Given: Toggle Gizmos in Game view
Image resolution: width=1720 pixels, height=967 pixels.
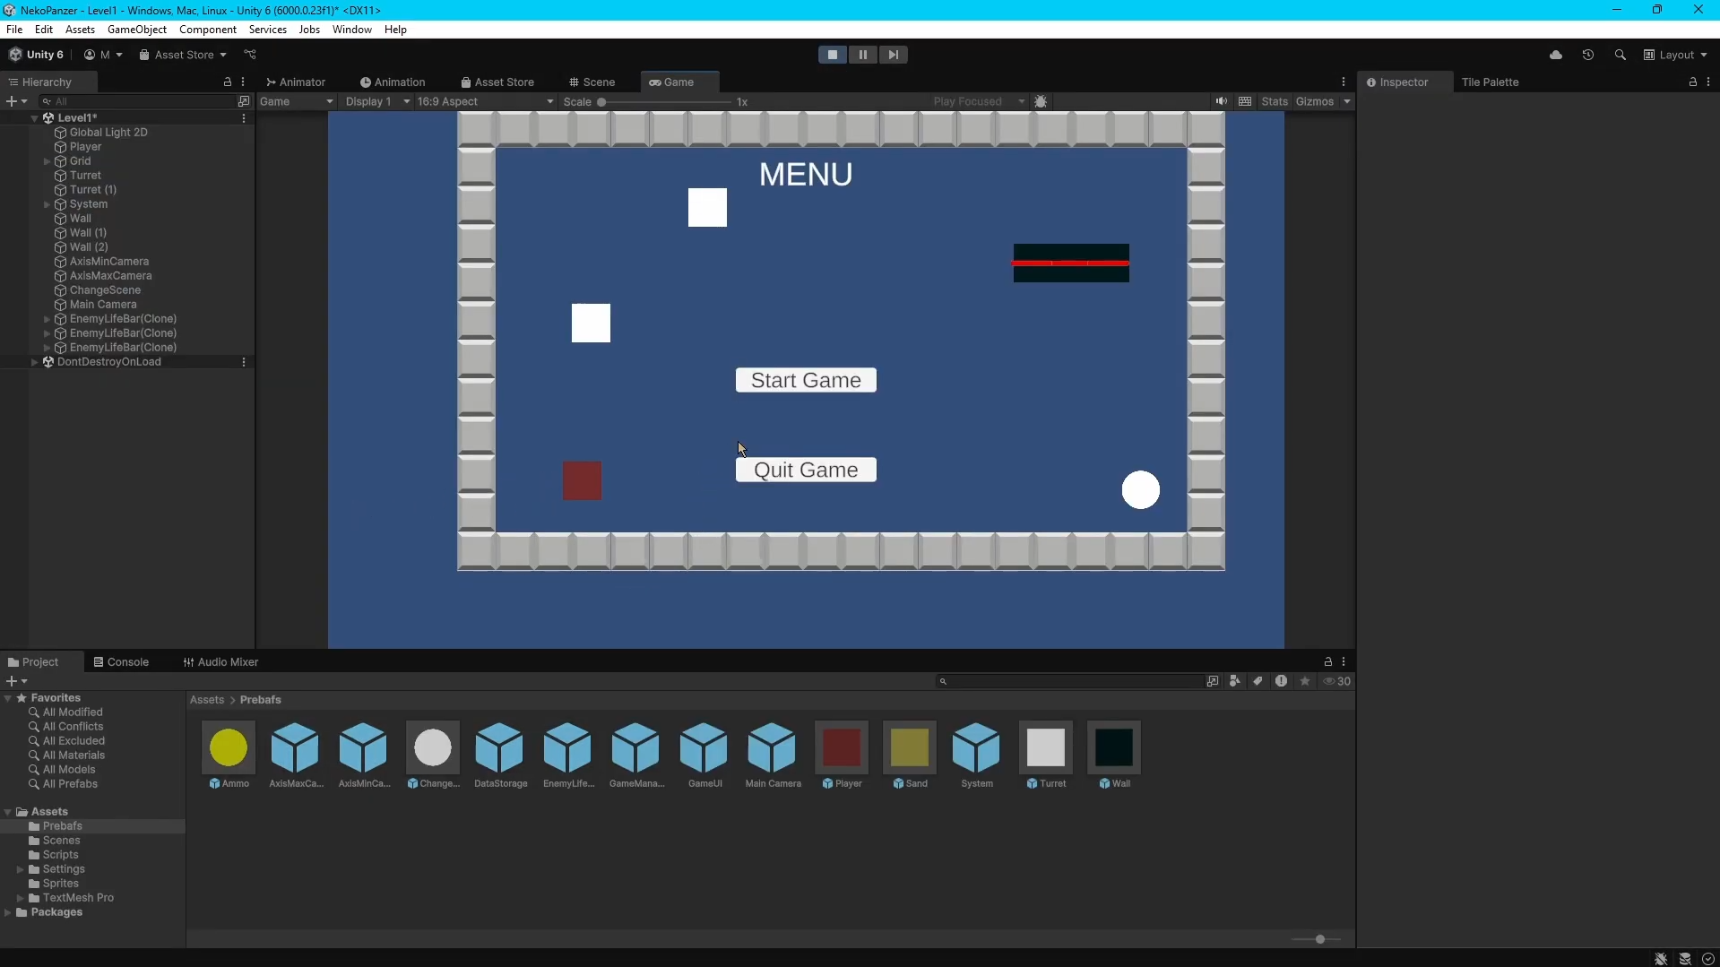Looking at the screenshot, I should 1314,101.
